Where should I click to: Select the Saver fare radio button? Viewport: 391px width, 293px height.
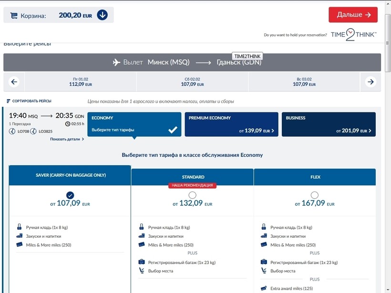tap(70, 195)
